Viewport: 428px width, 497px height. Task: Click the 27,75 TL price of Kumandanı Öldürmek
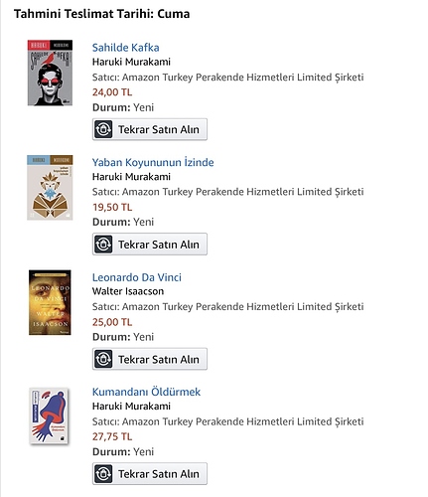pos(112,436)
